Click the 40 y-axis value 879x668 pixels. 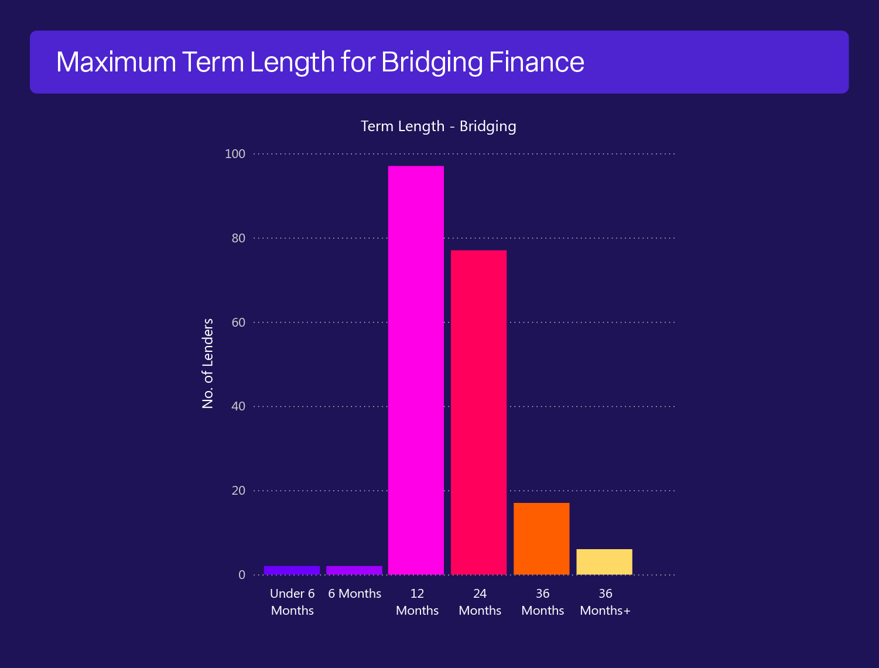pos(238,406)
